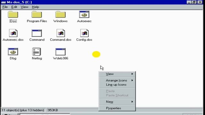Click the drive icon in title bar
This screenshot has width=205, height=115.
pyautogui.click(x=4, y=2)
